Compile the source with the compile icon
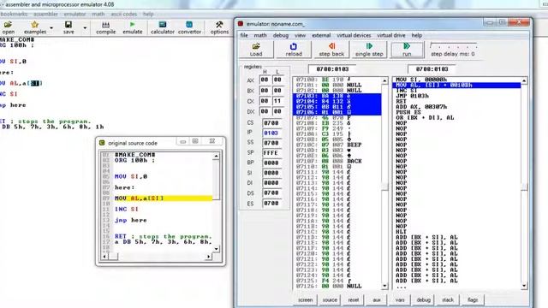 pos(105,27)
